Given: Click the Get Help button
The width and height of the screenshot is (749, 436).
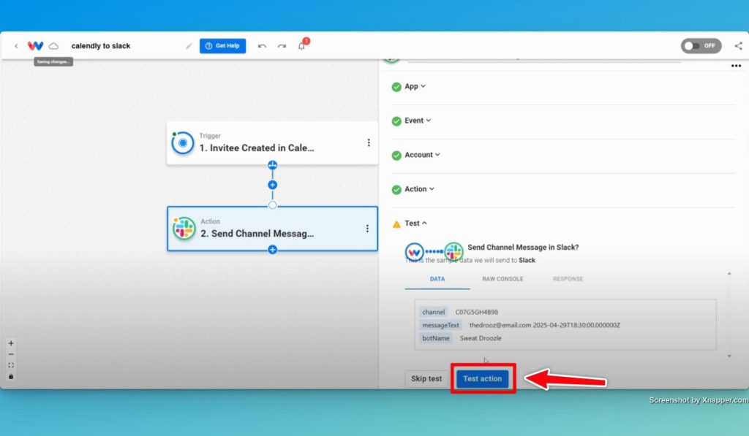Looking at the screenshot, I should click(x=222, y=46).
